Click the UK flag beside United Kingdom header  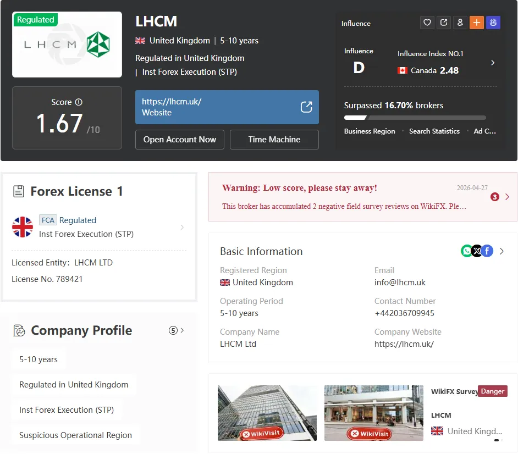point(140,41)
